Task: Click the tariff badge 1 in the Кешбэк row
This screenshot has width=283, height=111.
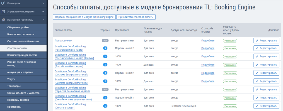Action: tap(105, 56)
